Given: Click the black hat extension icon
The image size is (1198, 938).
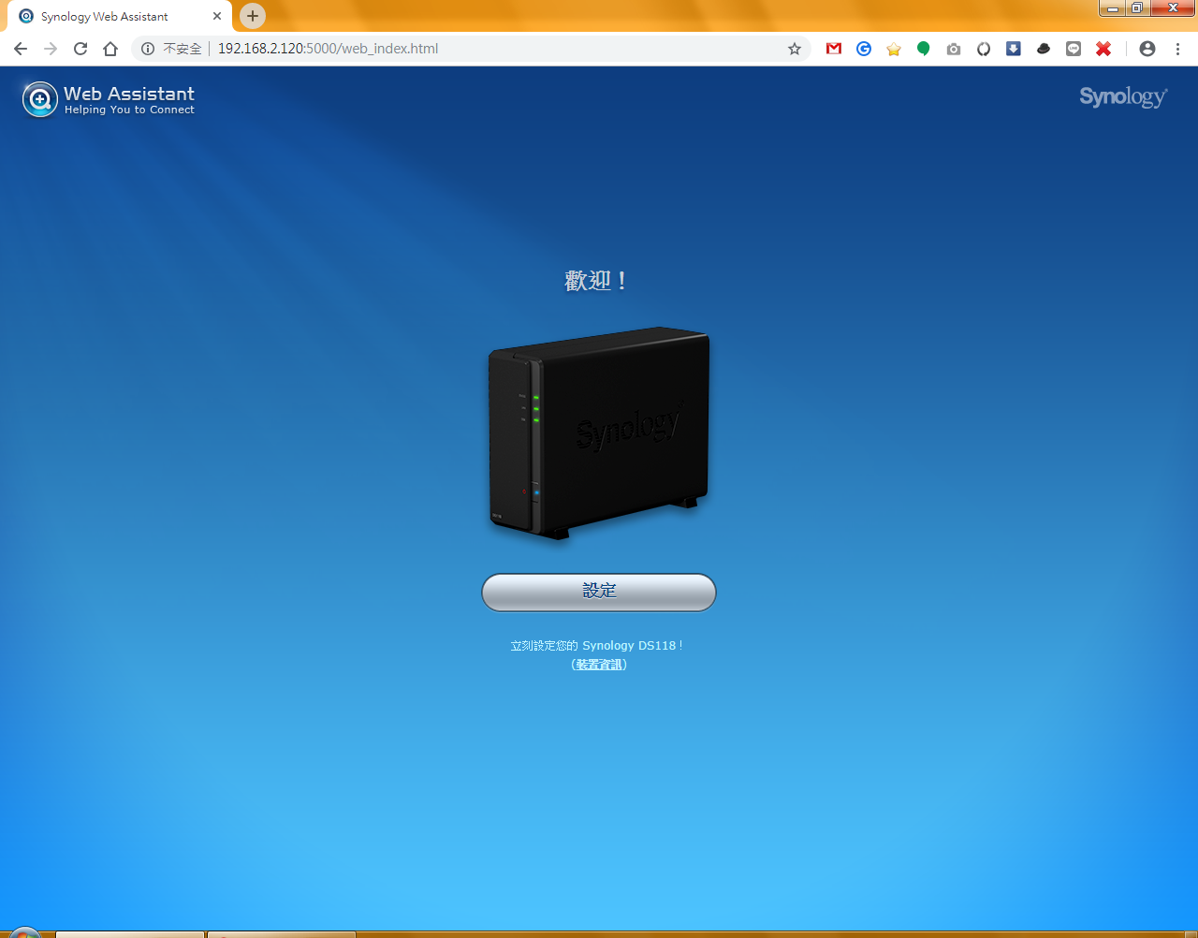Looking at the screenshot, I should click(x=1044, y=49).
